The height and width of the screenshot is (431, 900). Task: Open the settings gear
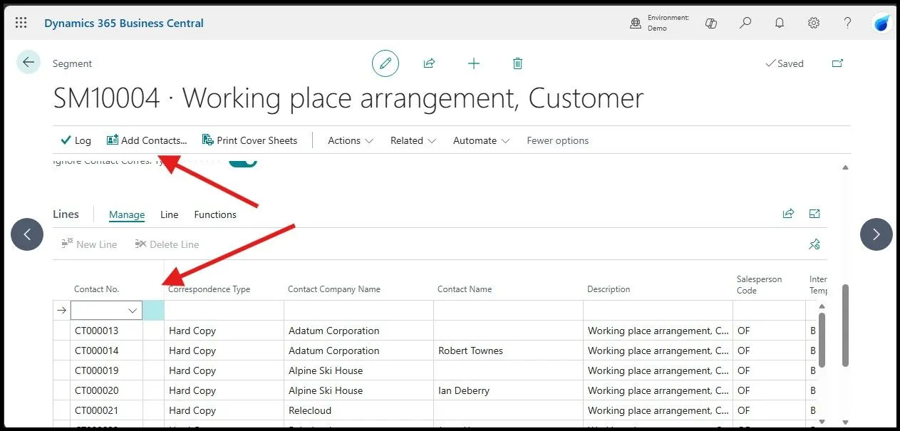814,23
